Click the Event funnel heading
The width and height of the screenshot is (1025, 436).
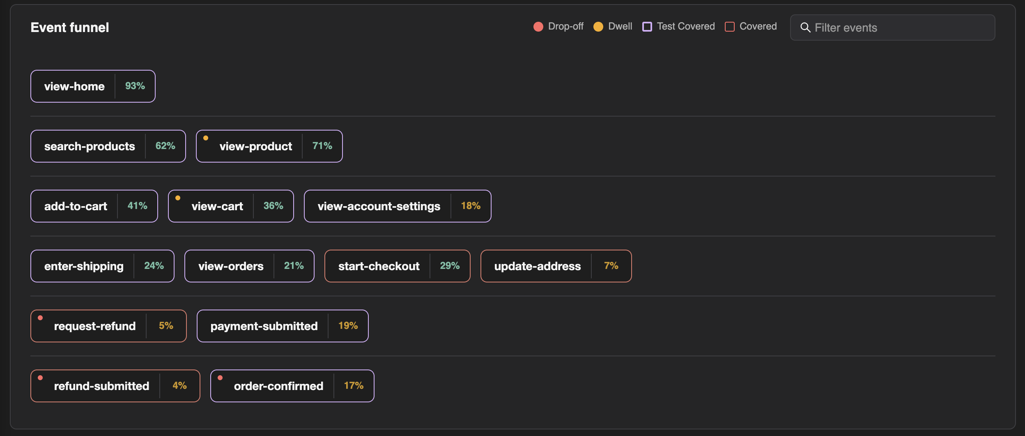(x=70, y=27)
